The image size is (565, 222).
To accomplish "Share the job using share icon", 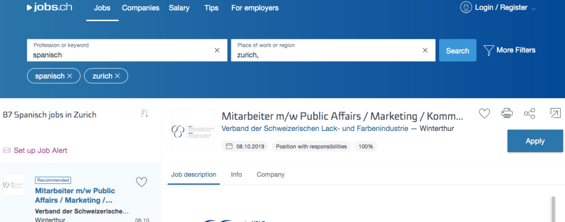I will click(529, 113).
